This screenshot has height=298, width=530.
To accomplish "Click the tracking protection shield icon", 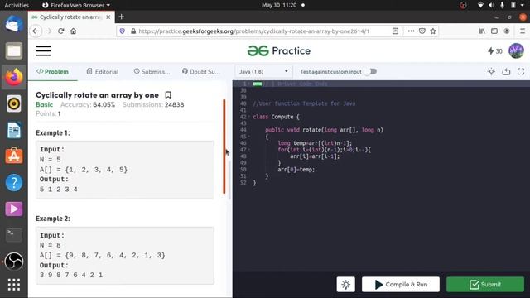I will (x=122, y=31).
